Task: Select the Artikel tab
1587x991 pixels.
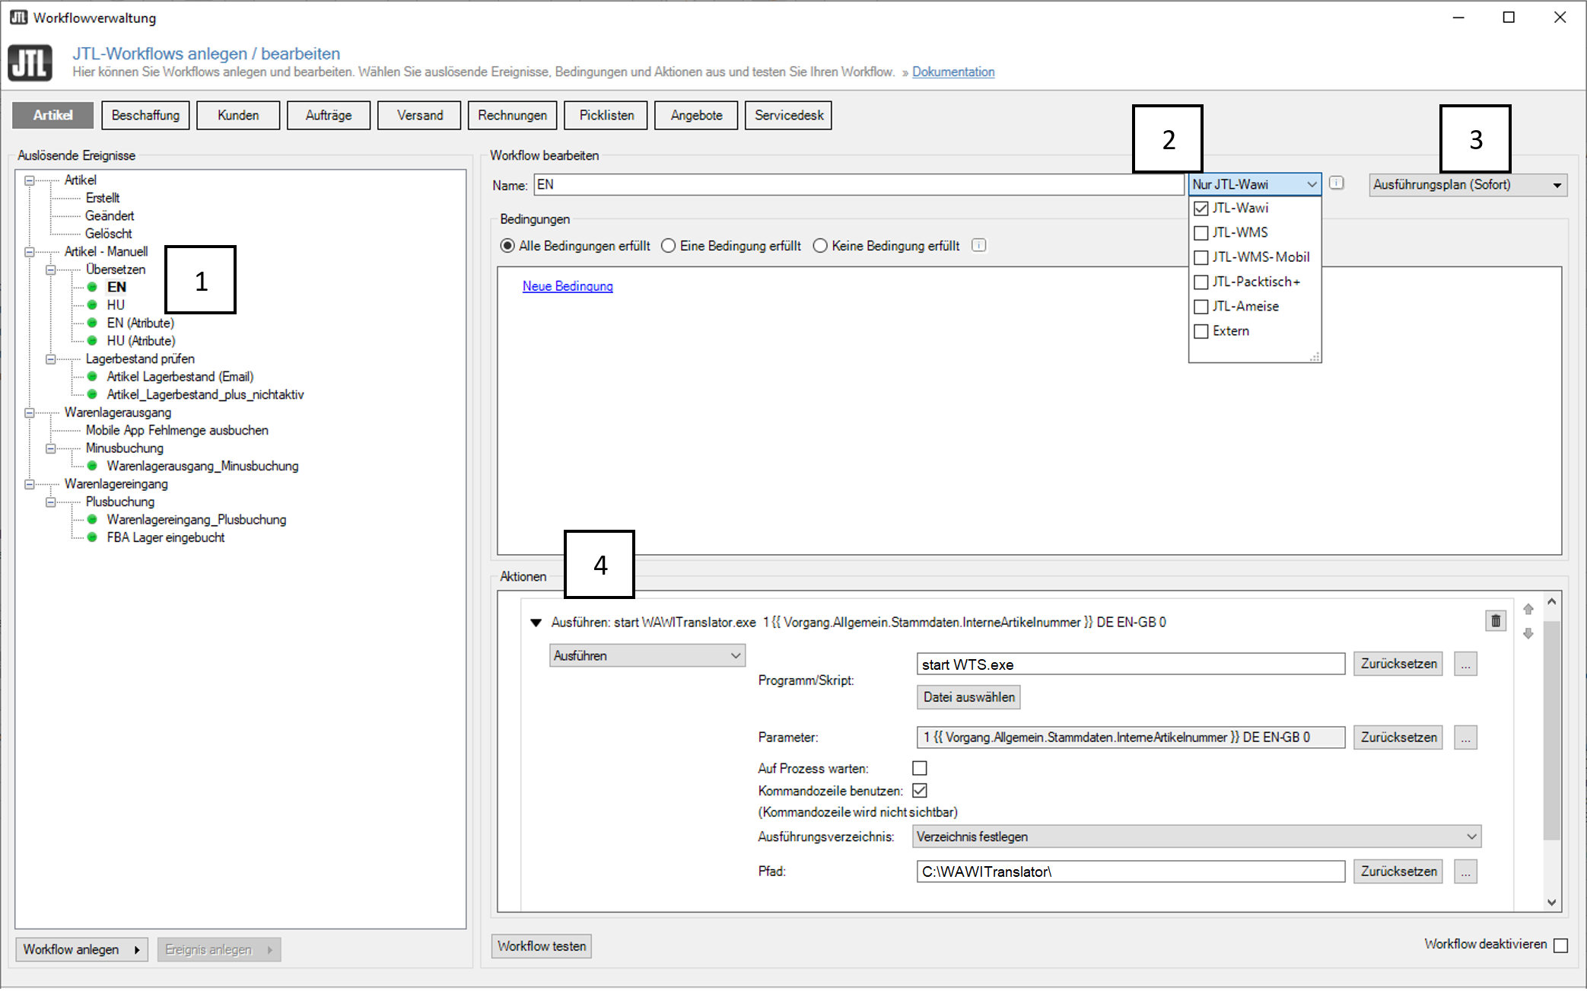Action: coord(52,115)
